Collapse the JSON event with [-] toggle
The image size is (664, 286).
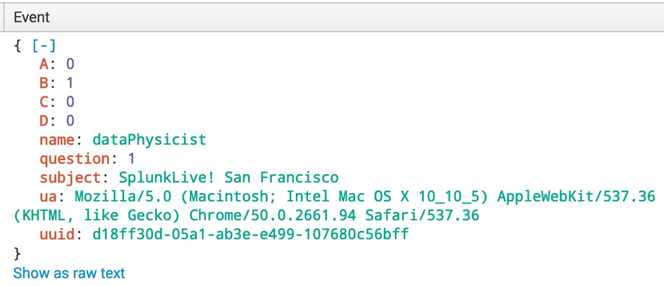coord(44,45)
